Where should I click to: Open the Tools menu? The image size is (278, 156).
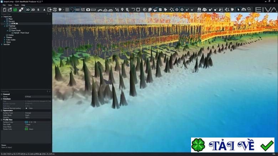pos(17,5)
